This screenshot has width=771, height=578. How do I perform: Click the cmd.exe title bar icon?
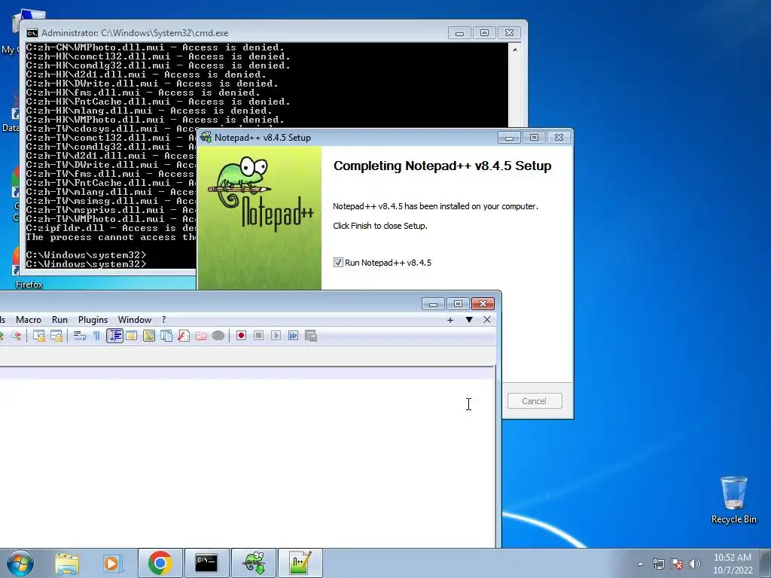tap(32, 33)
